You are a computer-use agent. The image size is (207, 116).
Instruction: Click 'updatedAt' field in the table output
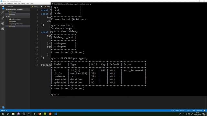click(60, 82)
